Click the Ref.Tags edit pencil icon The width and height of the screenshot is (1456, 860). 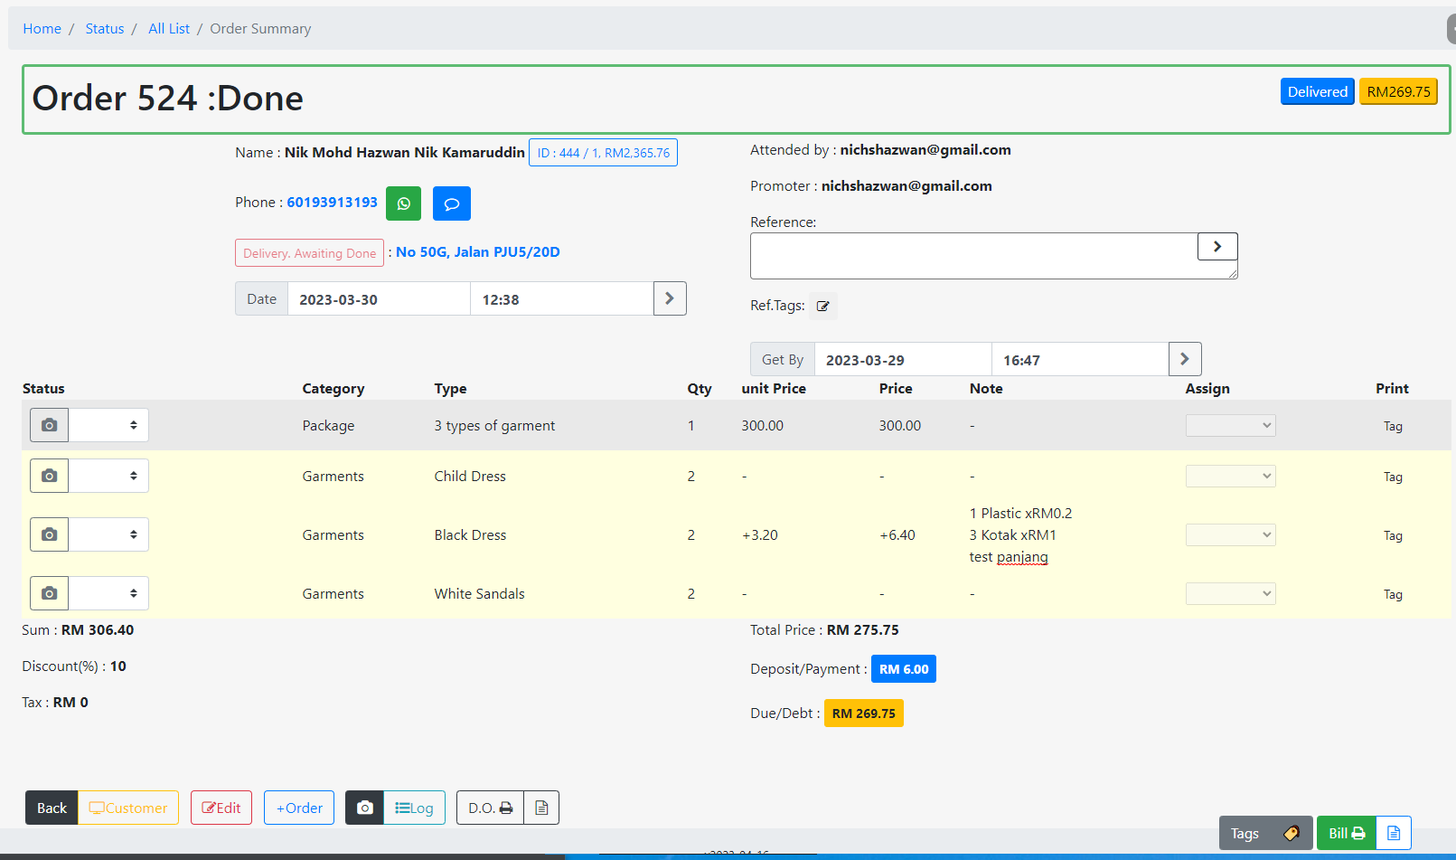(x=823, y=307)
